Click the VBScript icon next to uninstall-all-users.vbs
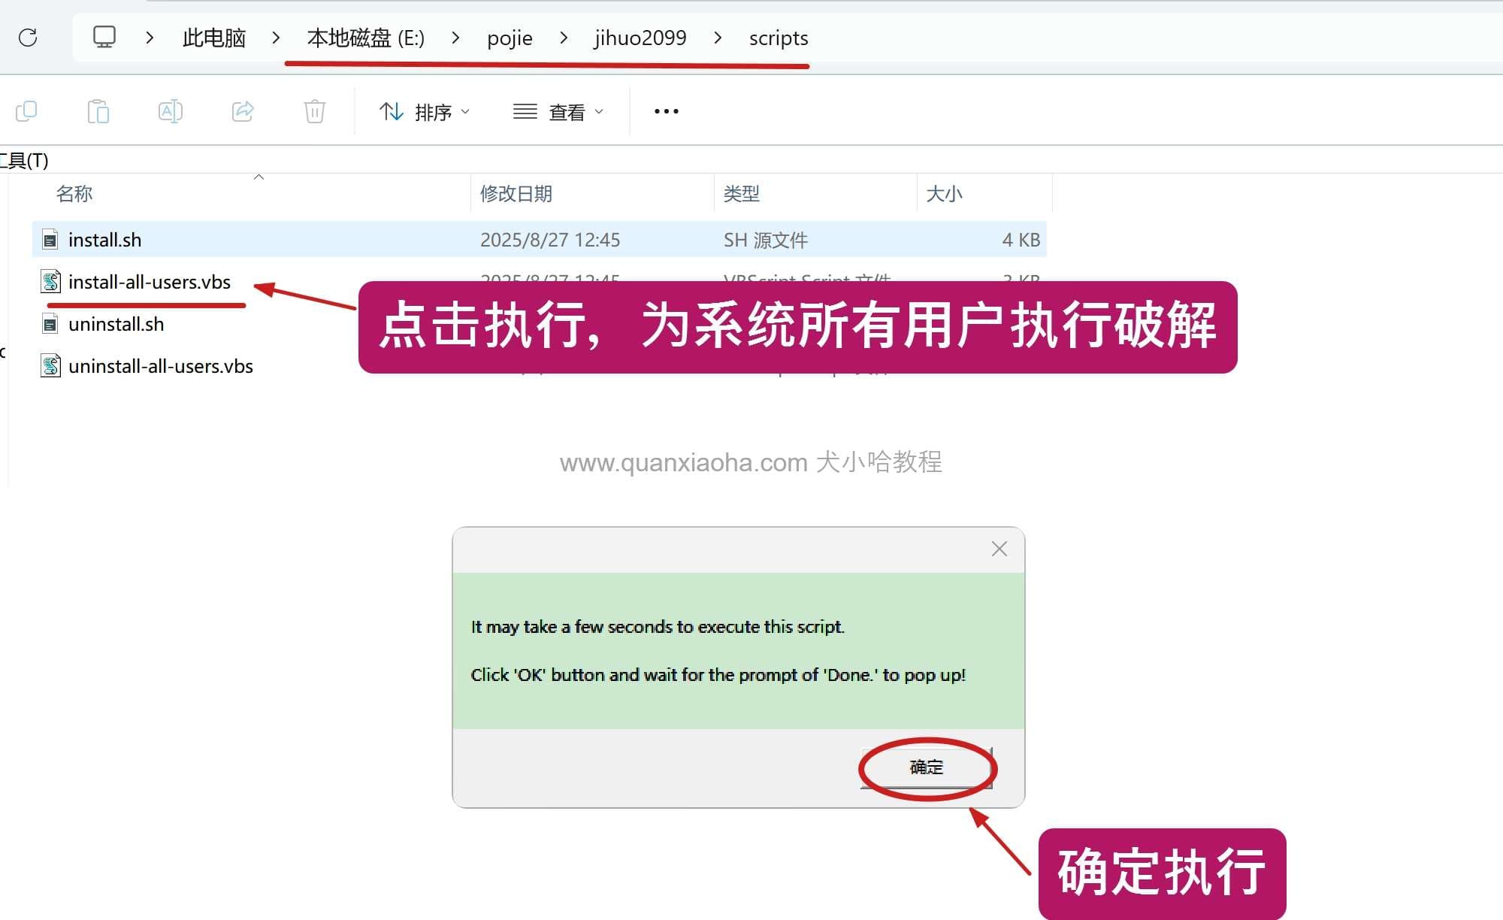Image resolution: width=1503 pixels, height=920 pixels. [x=50, y=366]
